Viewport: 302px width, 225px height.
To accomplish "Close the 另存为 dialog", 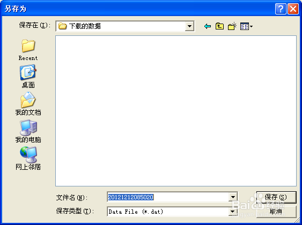I will click(293, 9).
